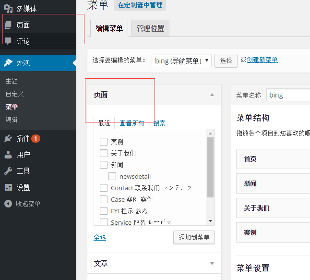Click the 页面 panel header title

[101, 95]
